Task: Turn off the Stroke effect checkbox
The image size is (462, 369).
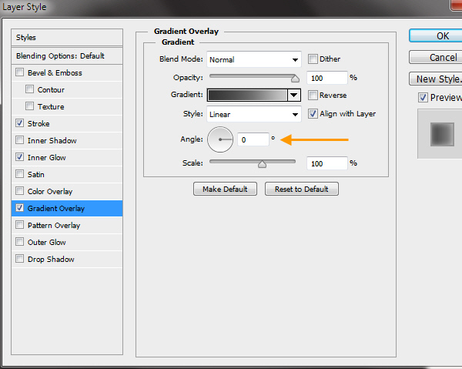Action: [19, 123]
